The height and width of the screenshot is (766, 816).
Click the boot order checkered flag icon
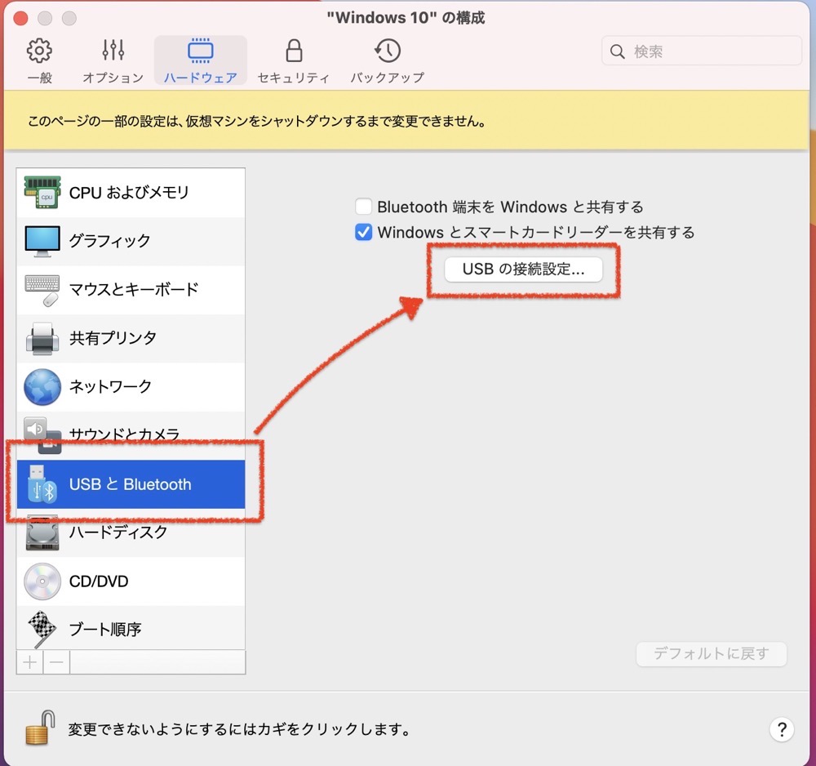(x=42, y=629)
